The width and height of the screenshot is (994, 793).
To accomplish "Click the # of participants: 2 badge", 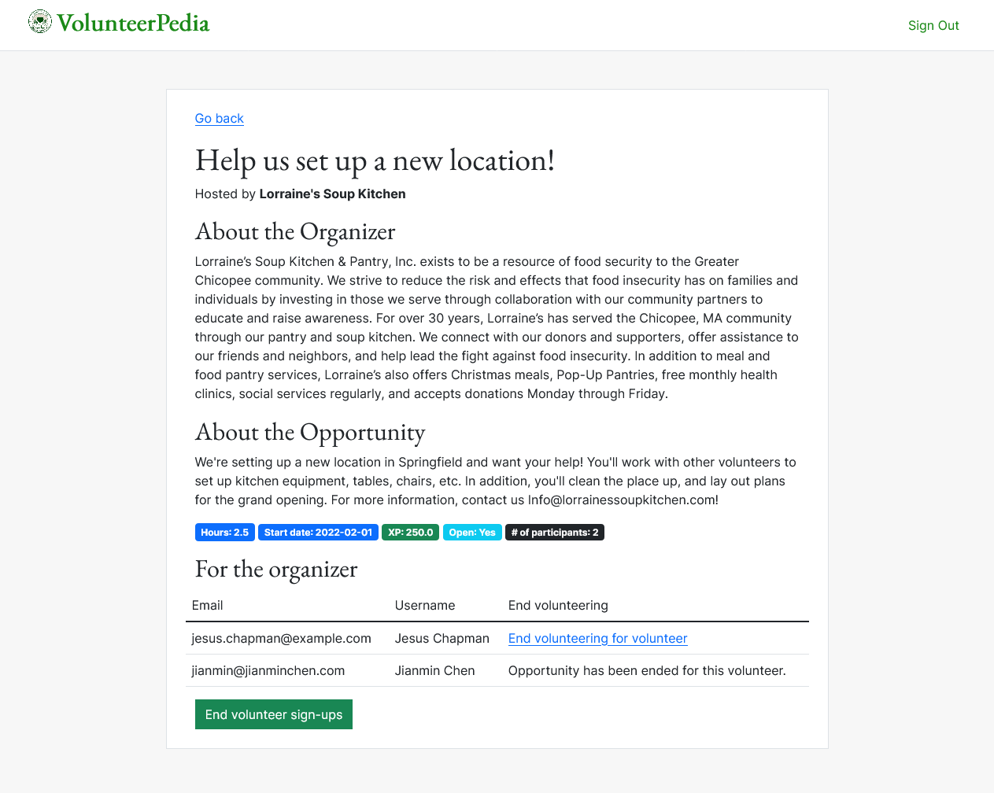I will click(x=555, y=533).
